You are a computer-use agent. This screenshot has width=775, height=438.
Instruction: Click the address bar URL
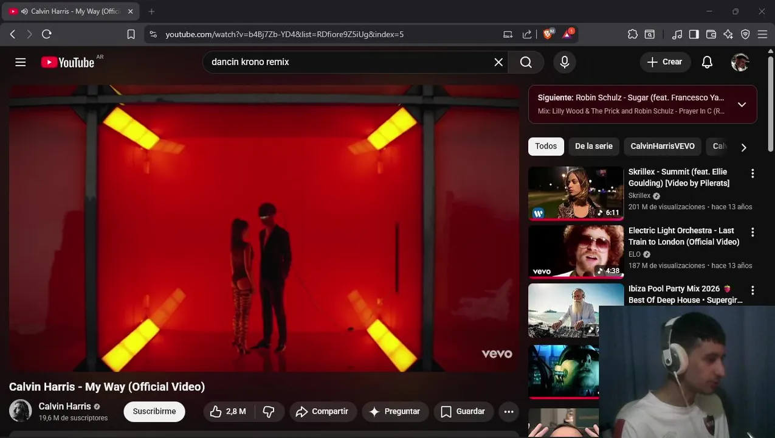pos(284,35)
